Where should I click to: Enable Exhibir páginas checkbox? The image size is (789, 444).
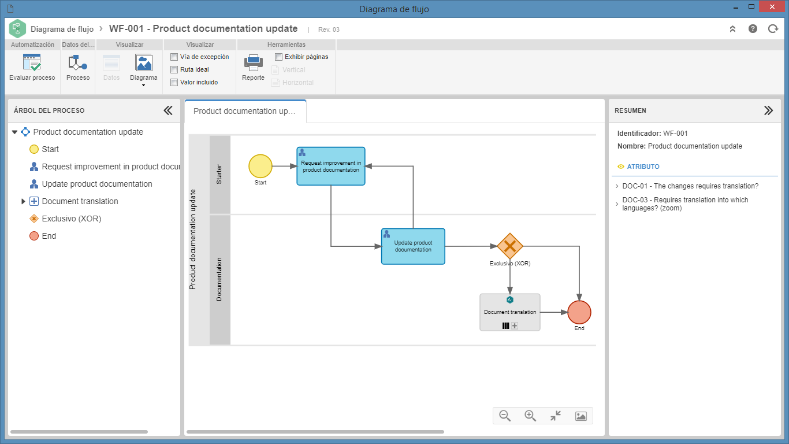pyautogui.click(x=278, y=57)
